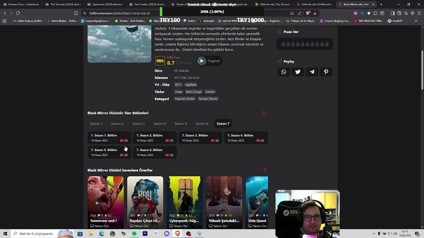Toggle episode list view icon
The width and height of the screenshot is (424, 238).
pyautogui.click(x=265, y=113)
